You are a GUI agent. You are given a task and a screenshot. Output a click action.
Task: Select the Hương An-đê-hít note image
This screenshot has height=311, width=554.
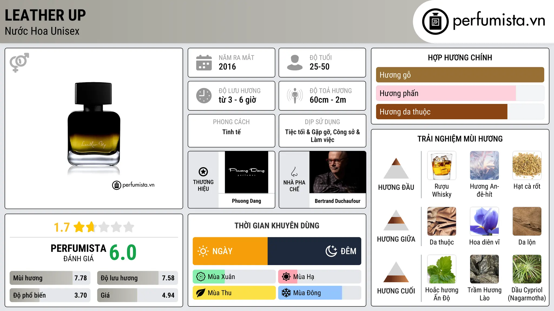(x=484, y=165)
